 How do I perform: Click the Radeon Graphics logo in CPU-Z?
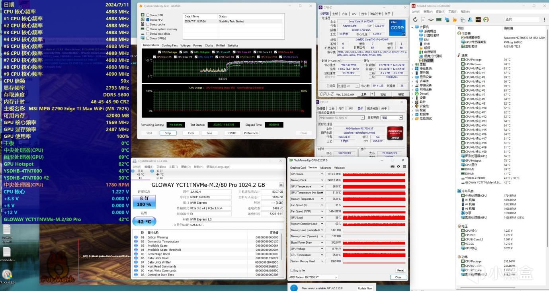pos(395,133)
